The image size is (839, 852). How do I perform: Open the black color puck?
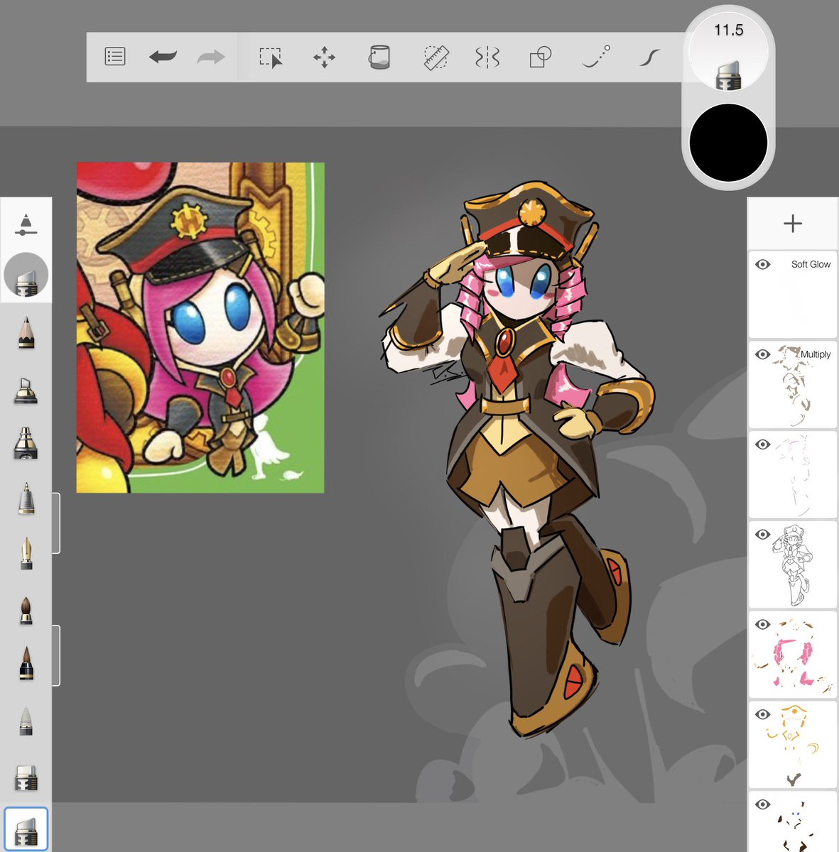(x=728, y=142)
